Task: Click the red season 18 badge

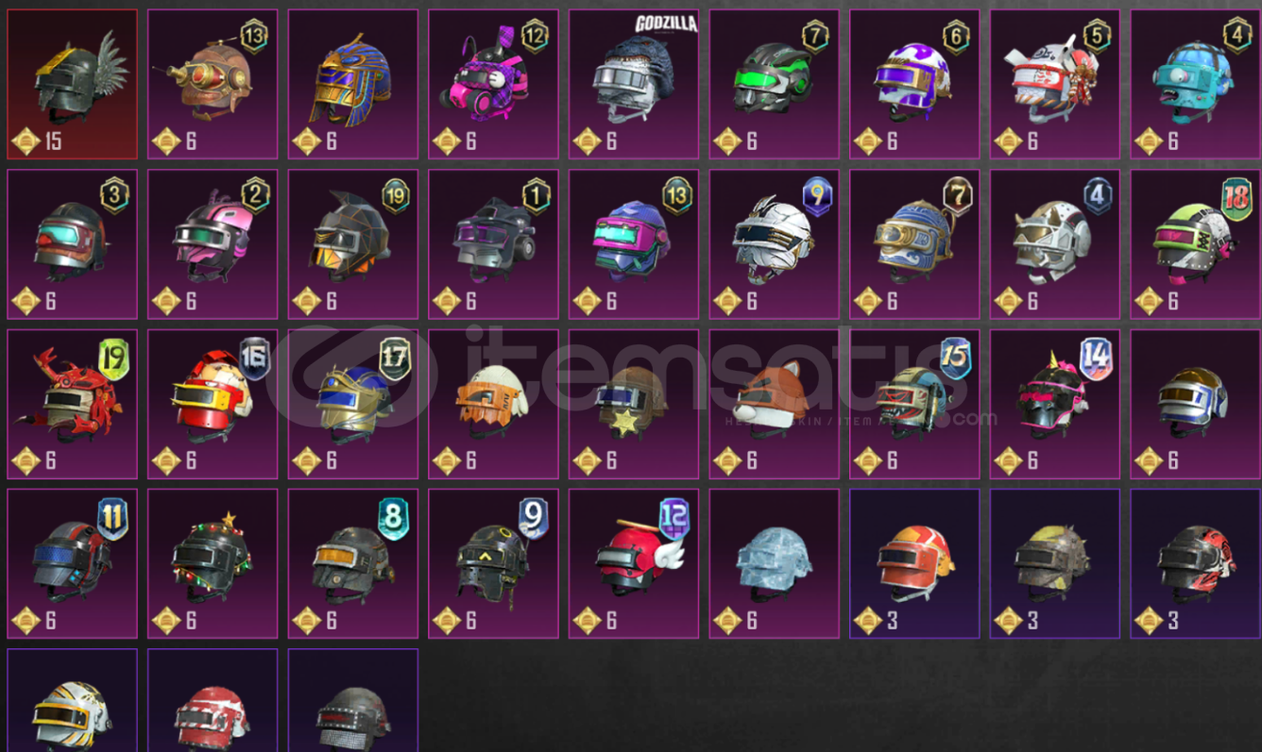Action: [x=1236, y=199]
